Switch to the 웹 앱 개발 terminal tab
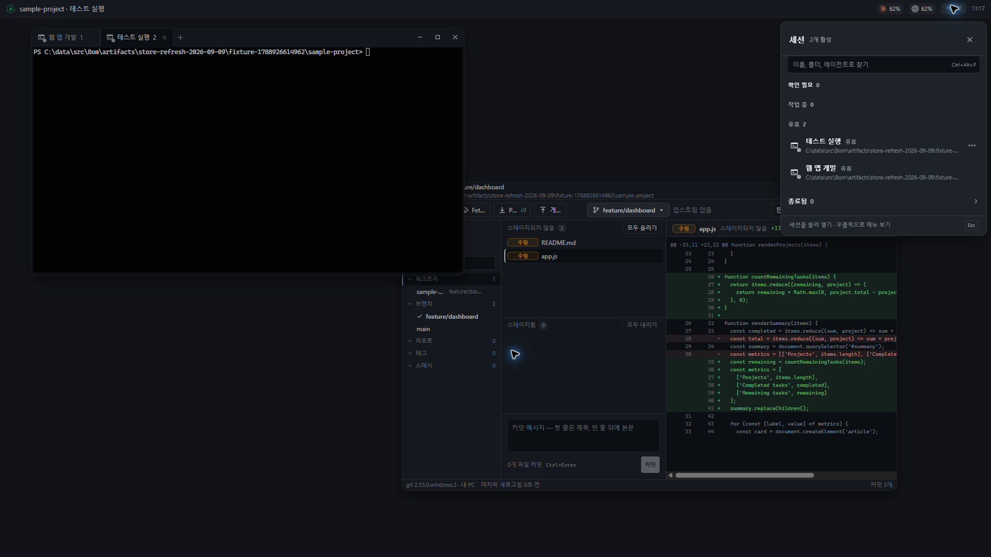 point(66,37)
